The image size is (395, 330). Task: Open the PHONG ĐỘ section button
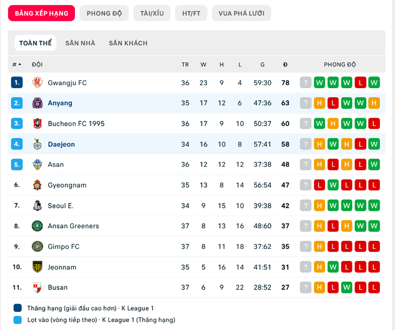click(x=104, y=13)
